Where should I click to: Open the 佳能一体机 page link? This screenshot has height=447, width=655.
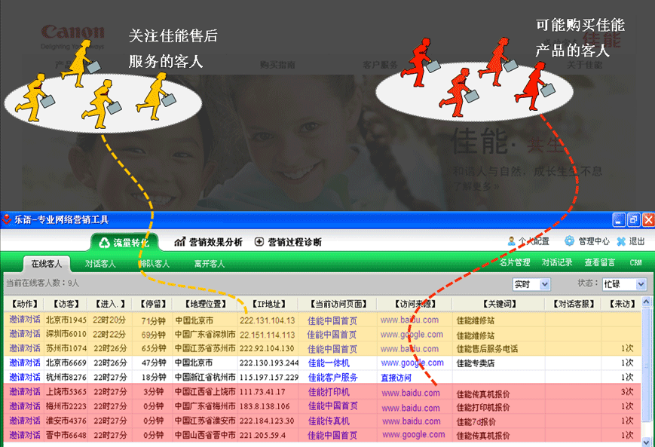(x=329, y=363)
